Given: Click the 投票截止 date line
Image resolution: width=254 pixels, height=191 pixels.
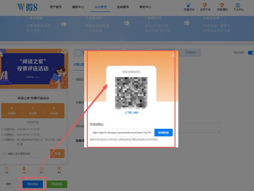Looking at the screenshot, I should [21, 134].
